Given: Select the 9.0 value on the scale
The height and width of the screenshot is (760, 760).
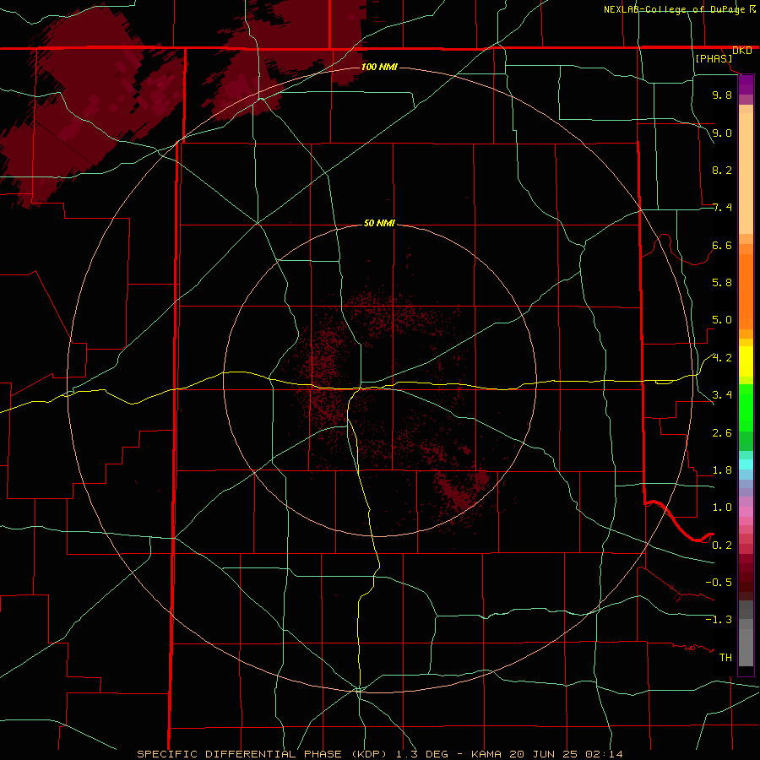Looking at the screenshot, I should 722,133.
